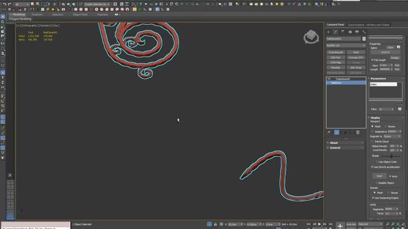Click the Y axis constraint in left toolbar
This screenshot has width=408, height=229.
(x=3, y=78)
